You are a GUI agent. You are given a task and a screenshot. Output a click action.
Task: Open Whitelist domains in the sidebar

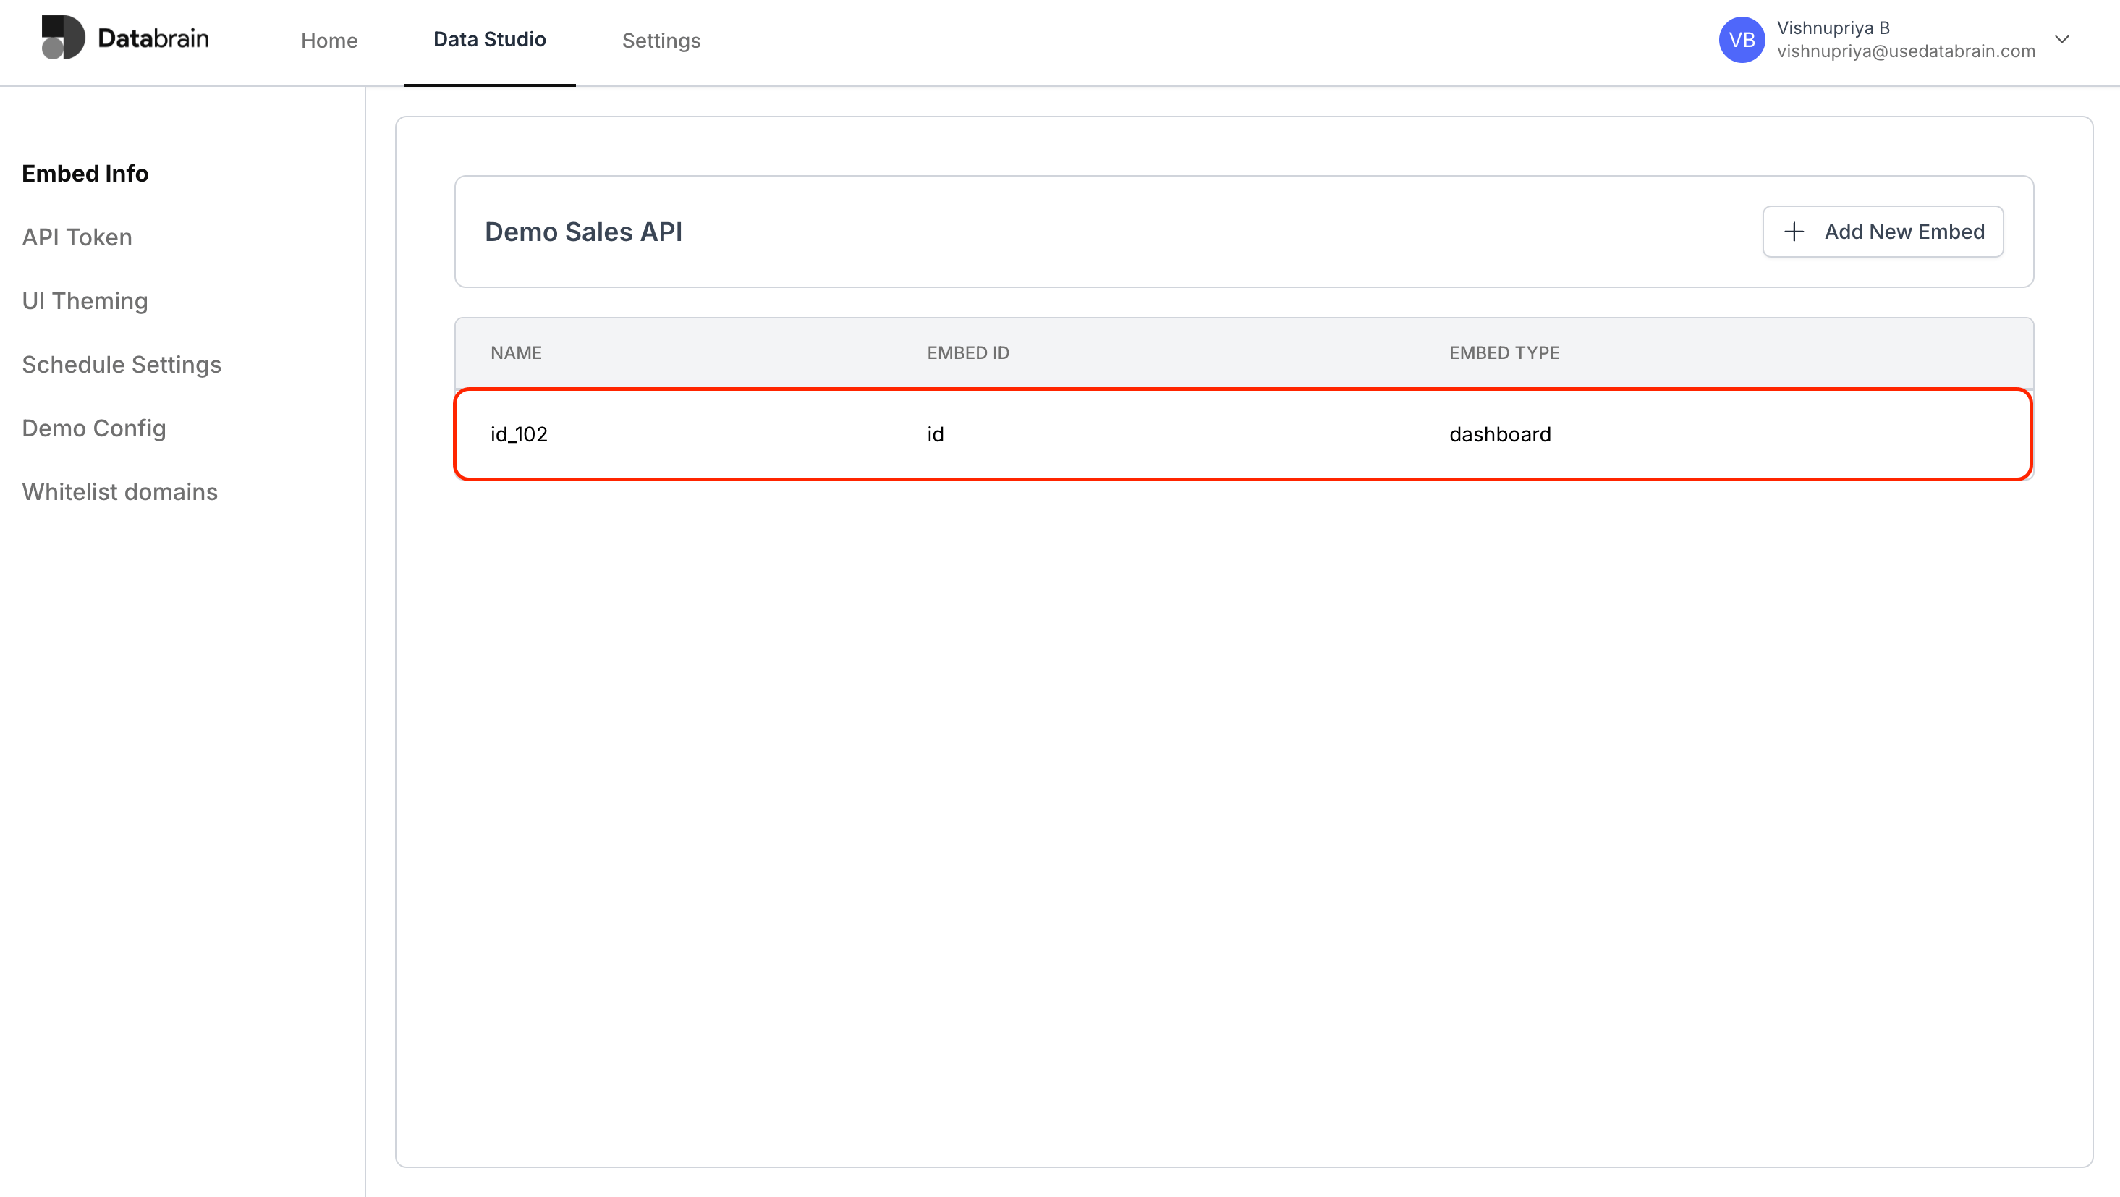[119, 491]
